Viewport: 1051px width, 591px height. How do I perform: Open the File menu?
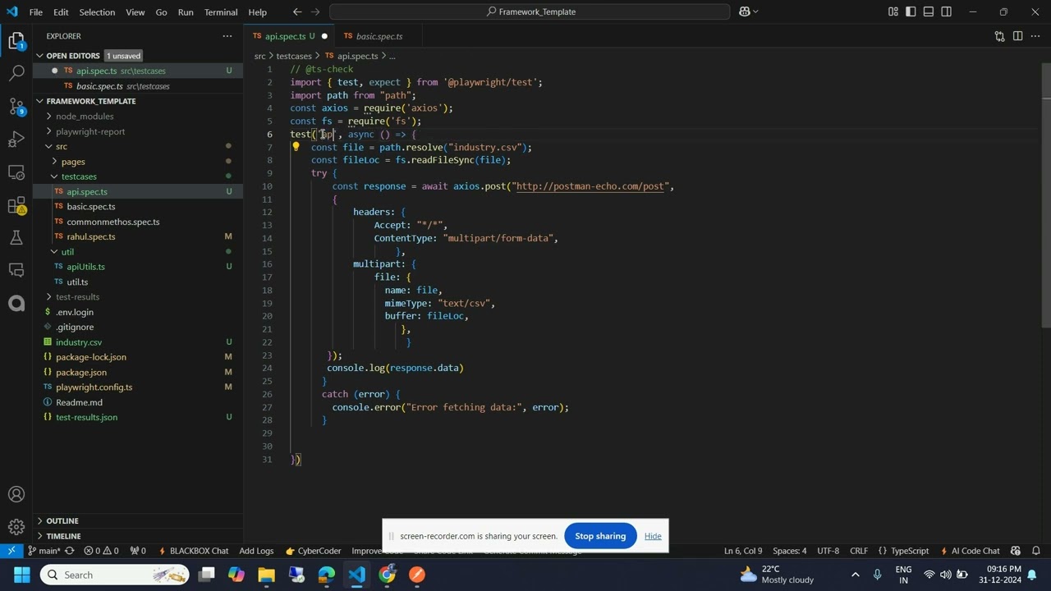click(36, 12)
